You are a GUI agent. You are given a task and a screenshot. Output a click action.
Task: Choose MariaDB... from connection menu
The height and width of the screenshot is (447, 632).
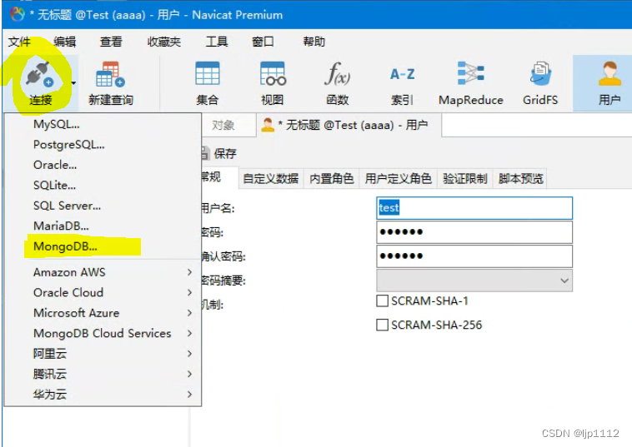[x=103, y=226]
